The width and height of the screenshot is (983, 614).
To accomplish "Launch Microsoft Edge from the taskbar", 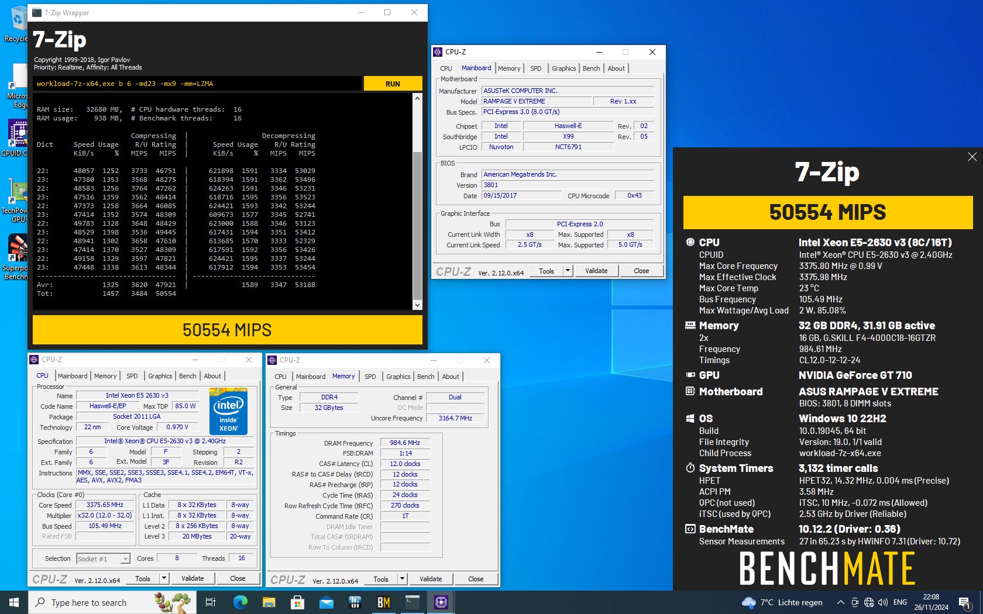I will (240, 602).
